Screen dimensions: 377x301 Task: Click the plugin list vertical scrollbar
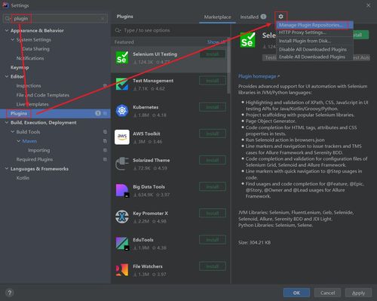point(228,66)
